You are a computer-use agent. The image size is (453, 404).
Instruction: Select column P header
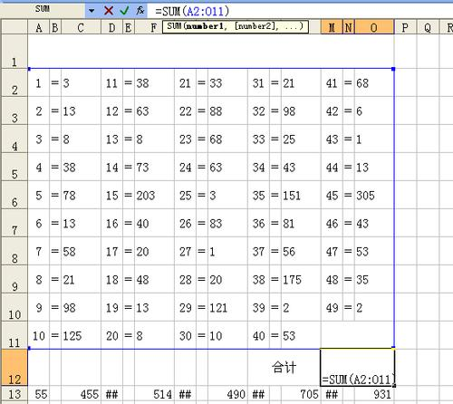click(x=405, y=28)
